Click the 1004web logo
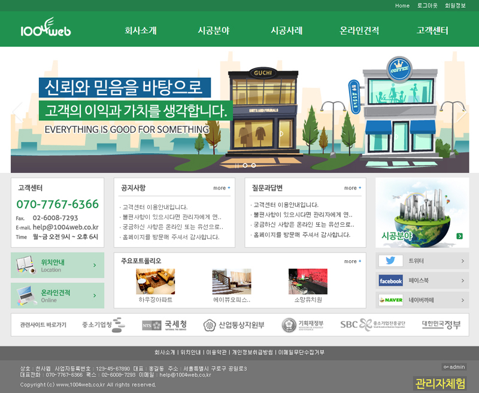Screen dimensions: 479x393 pos(45,29)
